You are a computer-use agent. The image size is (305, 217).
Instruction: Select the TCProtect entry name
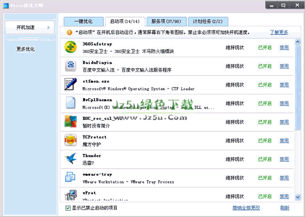95,137
